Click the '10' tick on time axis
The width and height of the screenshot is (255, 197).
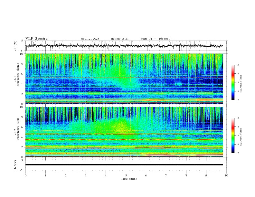pyautogui.click(x=226, y=175)
